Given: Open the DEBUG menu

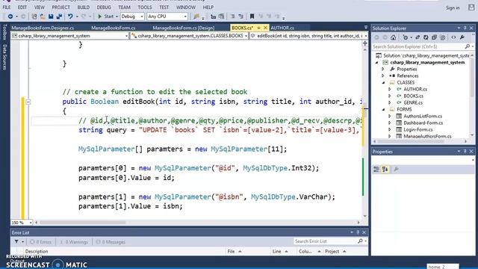Looking at the screenshot, I should [x=104, y=7].
